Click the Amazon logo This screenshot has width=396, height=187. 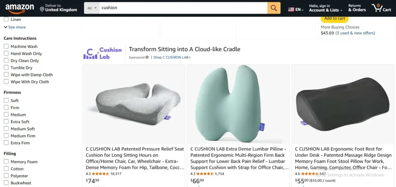tap(20, 8)
